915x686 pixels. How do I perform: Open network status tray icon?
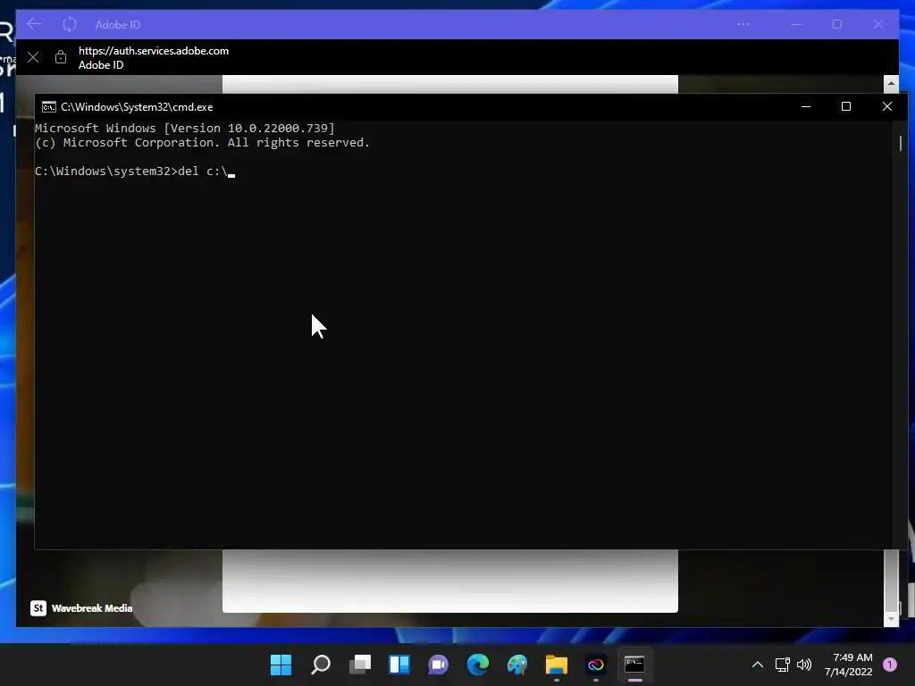pyautogui.click(x=782, y=665)
